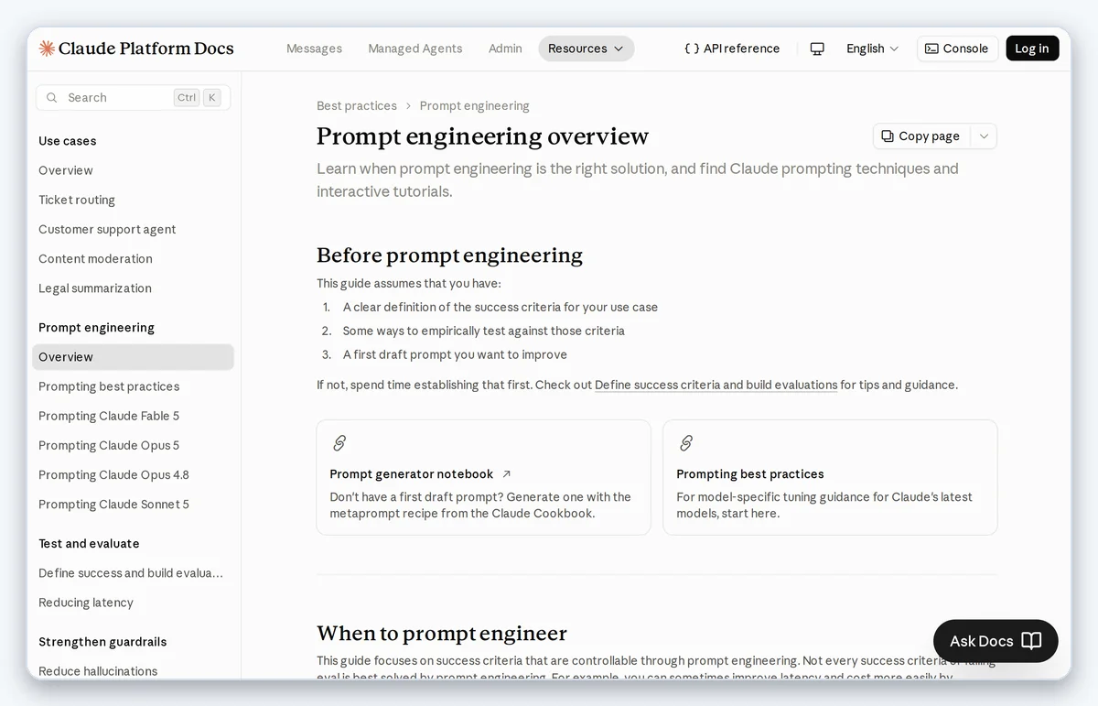Image resolution: width=1098 pixels, height=706 pixels.
Task: Click the Test and evaluate heading
Action: 89,544
